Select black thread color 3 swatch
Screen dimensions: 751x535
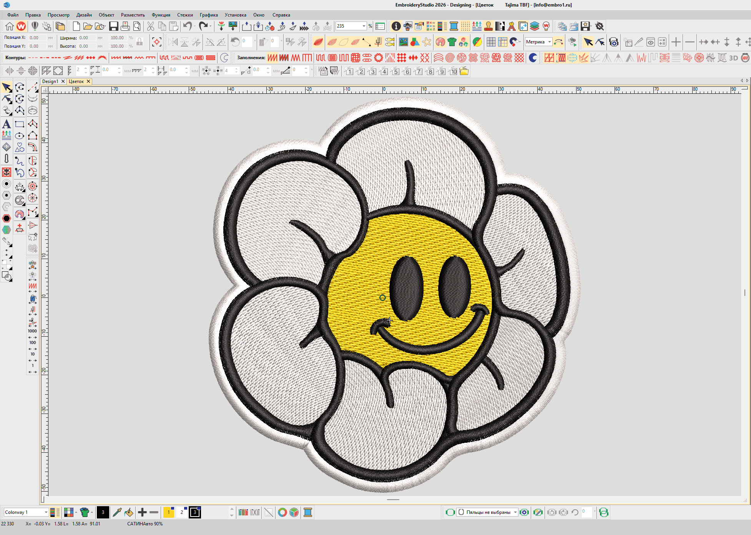pos(195,512)
